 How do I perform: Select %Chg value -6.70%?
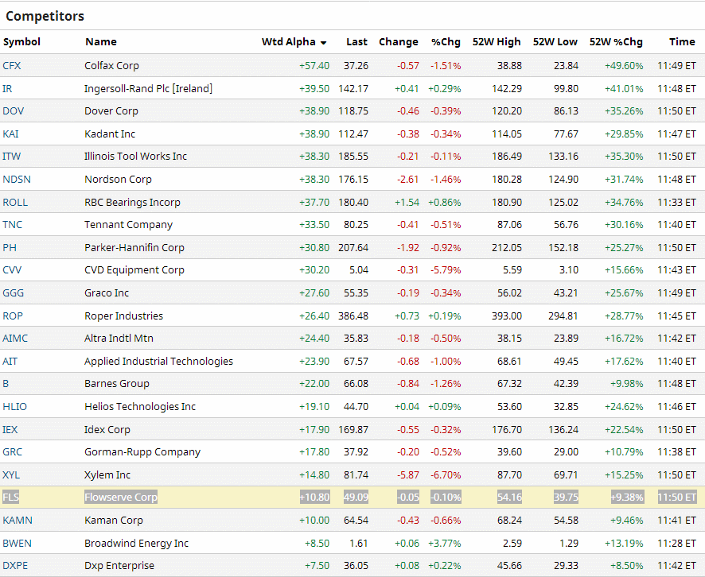point(446,474)
